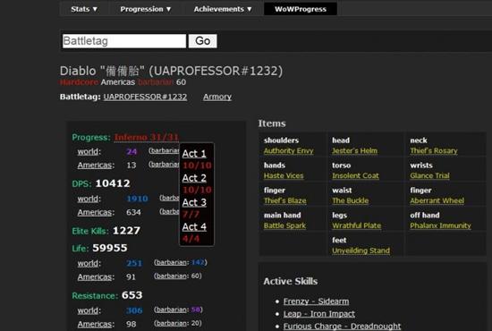Open The Buckle waist item
This screenshot has width=492, height=331.
click(351, 200)
